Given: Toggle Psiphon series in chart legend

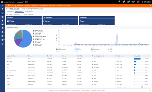Looking at the screenshot, I should tap(59, 48).
